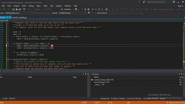Close the Locals panel
The width and height of the screenshot is (185, 104).
click(x=88, y=74)
